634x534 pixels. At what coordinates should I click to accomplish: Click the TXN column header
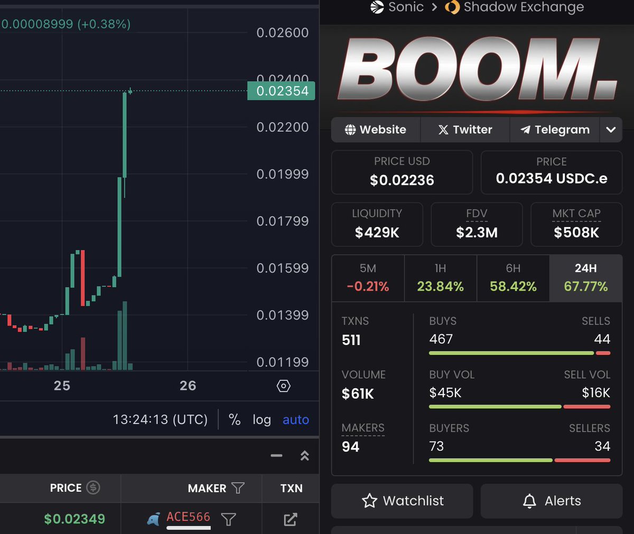pyautogui.click(x=291, y=488)
